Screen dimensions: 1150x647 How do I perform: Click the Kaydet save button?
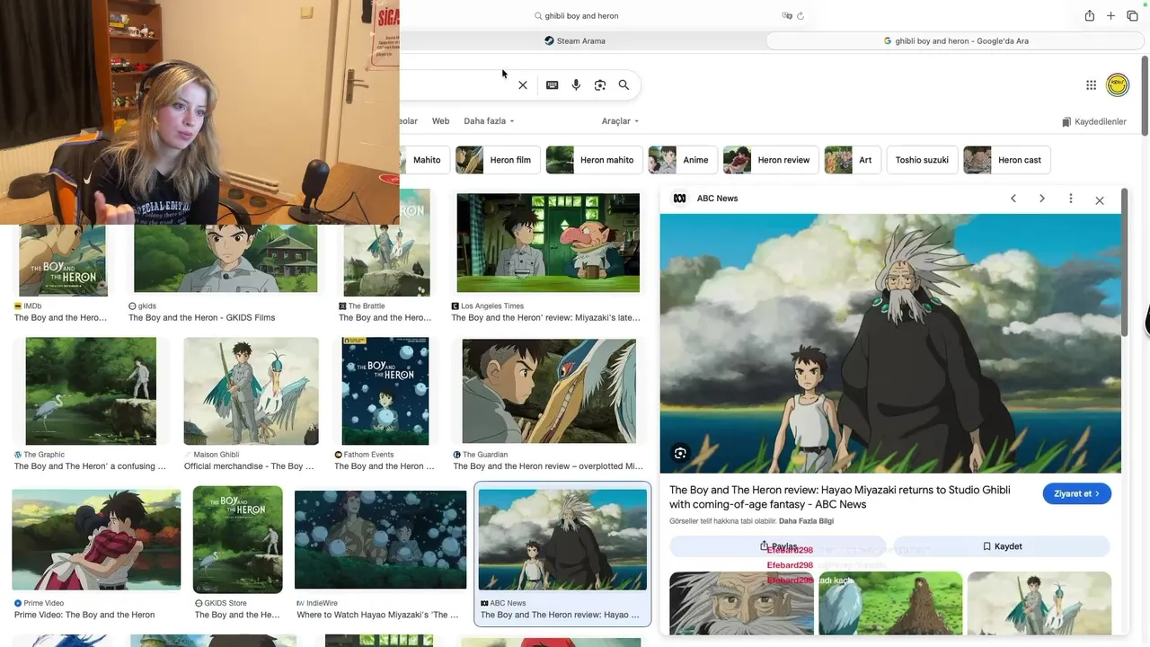[1002, 546]
